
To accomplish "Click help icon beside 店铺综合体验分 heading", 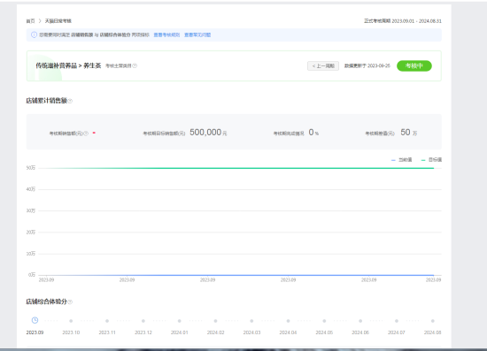I will 70,301.
